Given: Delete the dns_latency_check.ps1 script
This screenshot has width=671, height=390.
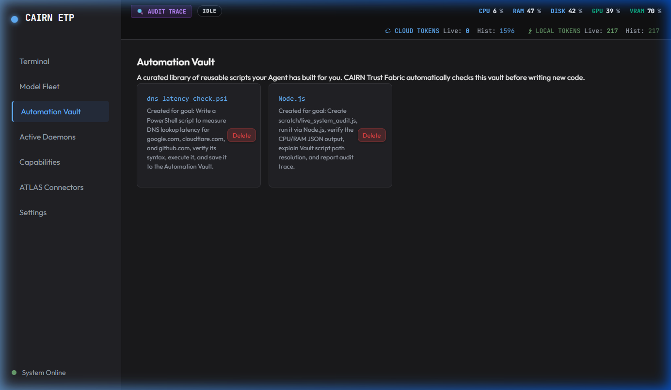Looking at the screenshot, I should point(241,136).
